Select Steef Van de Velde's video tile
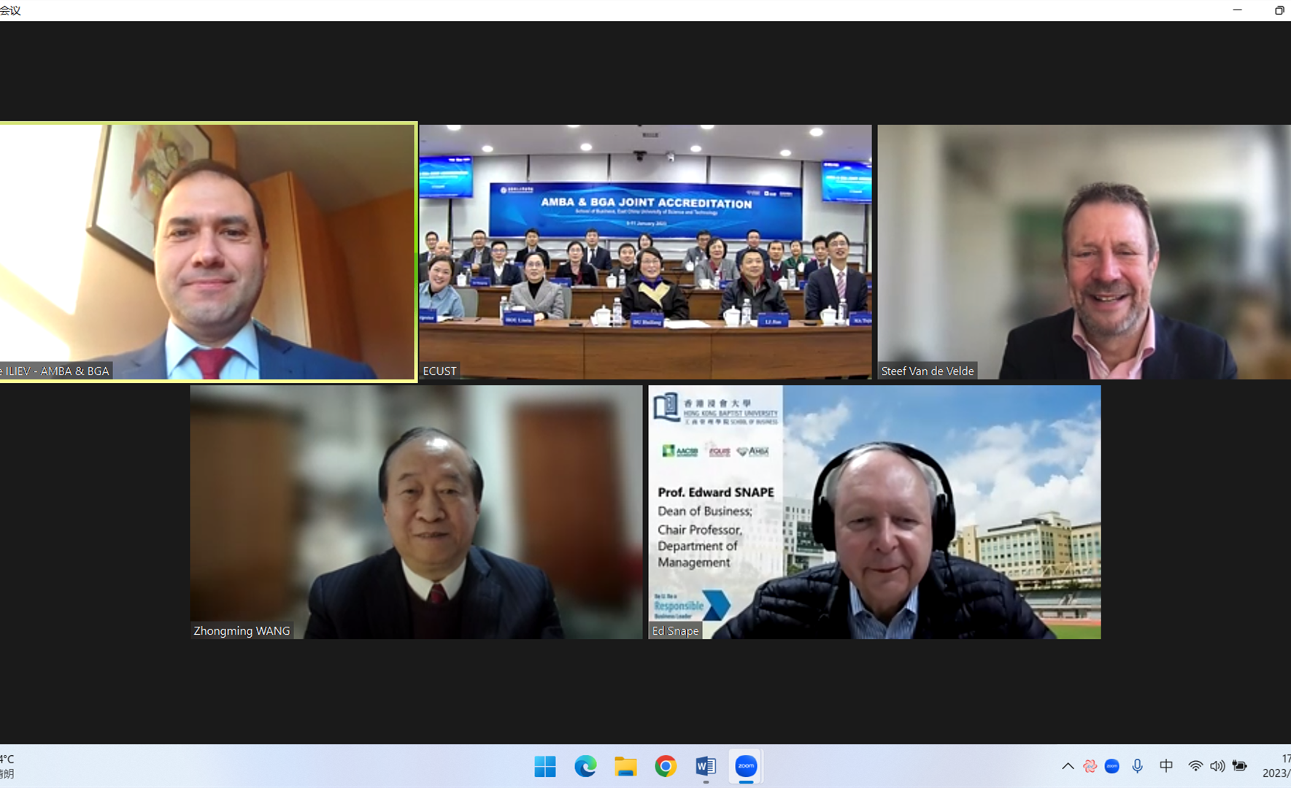 pos(1084,252)
